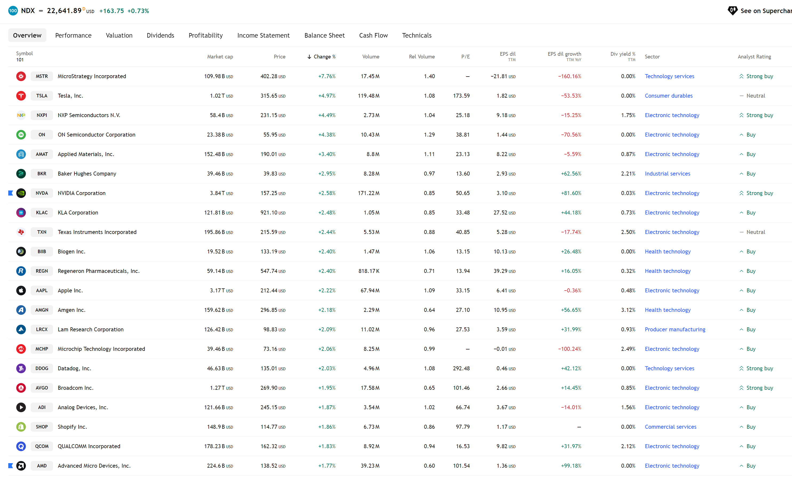The image size is (792, 477).
Task: Sort by the P/E column header
Action: pos(465,57)
